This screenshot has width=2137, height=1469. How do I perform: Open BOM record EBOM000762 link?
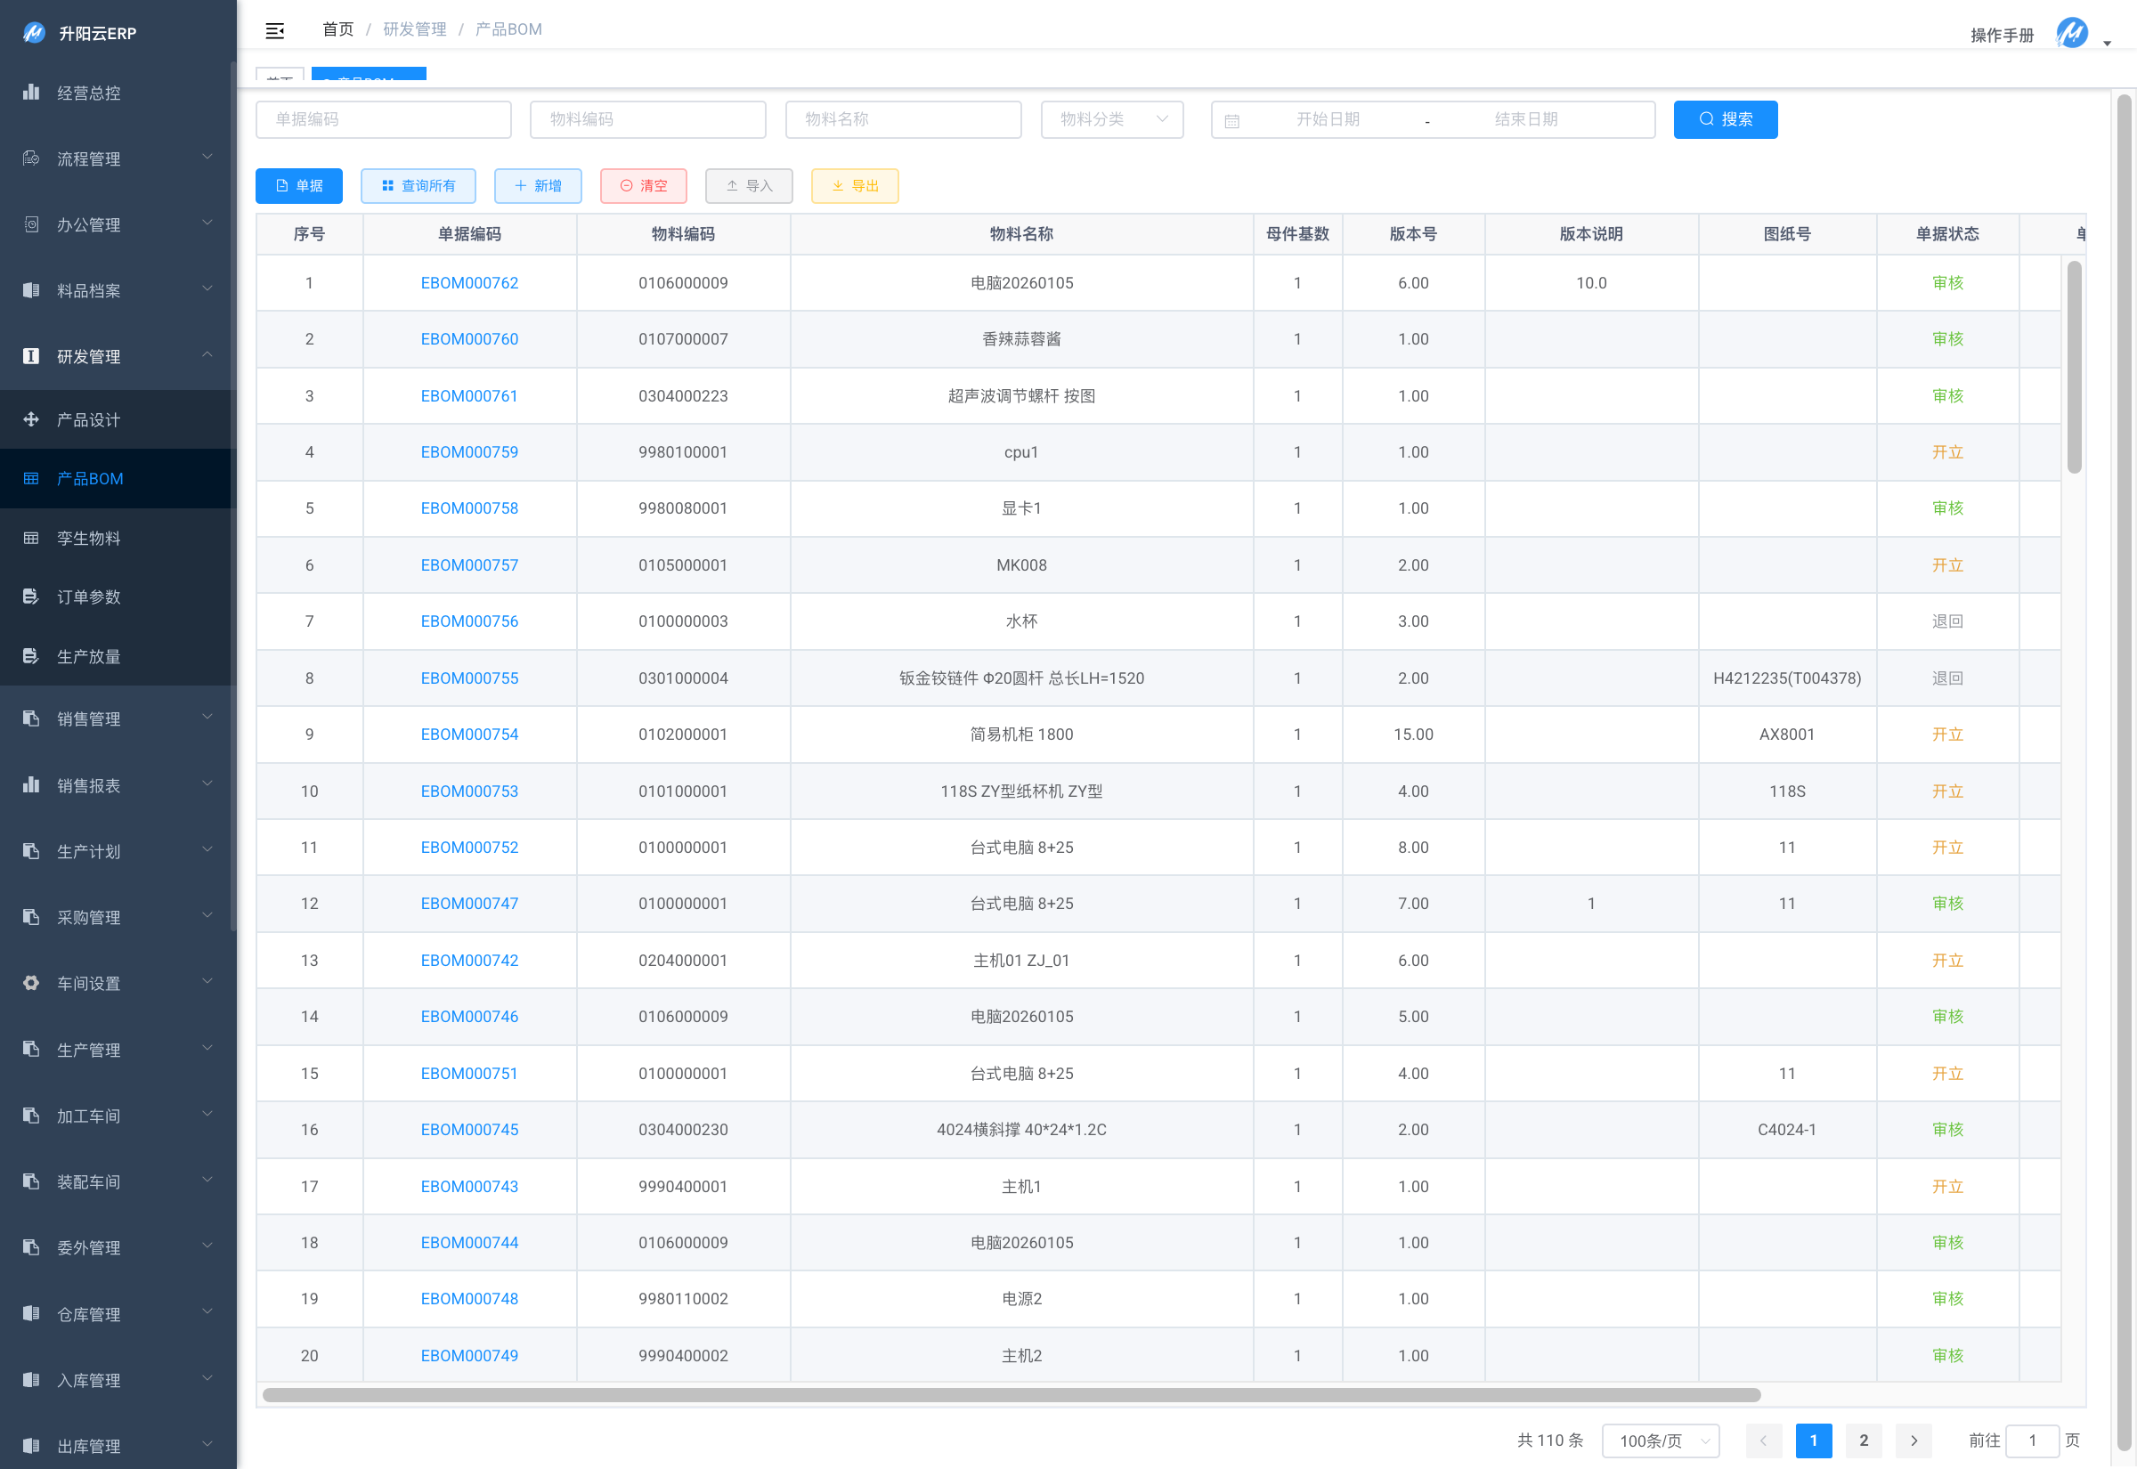pyautogui.click(x=469, y=282)
